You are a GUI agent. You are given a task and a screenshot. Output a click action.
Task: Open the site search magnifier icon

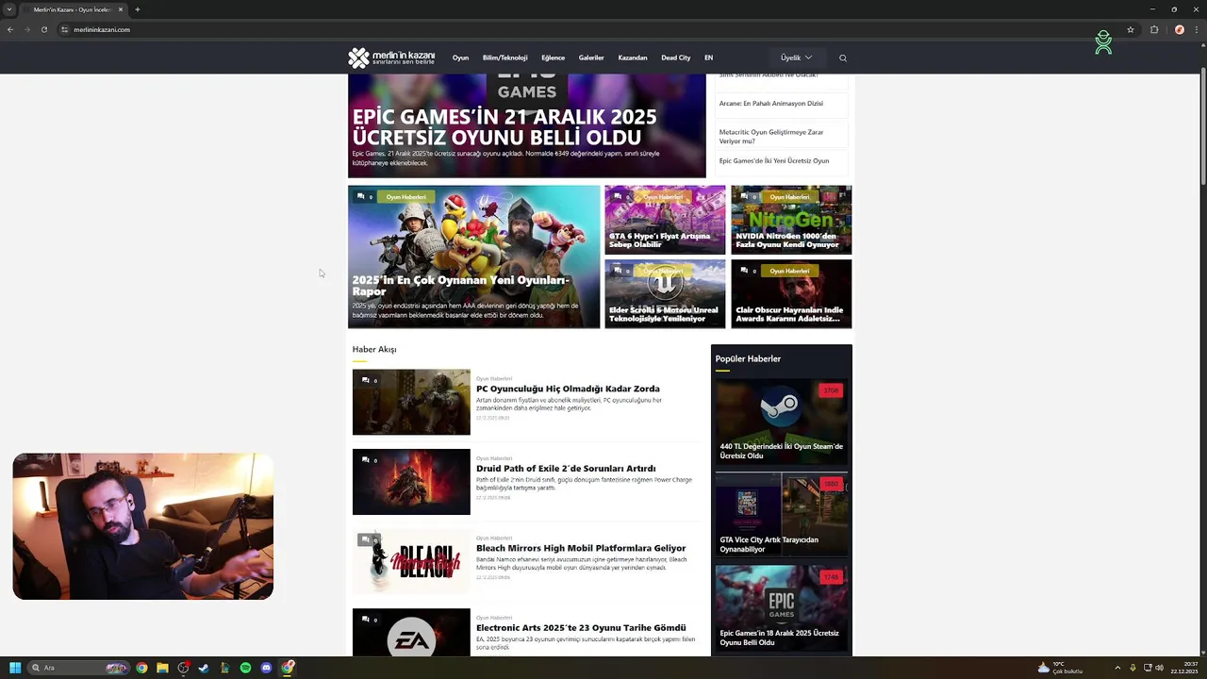click(x=843, y=58)
